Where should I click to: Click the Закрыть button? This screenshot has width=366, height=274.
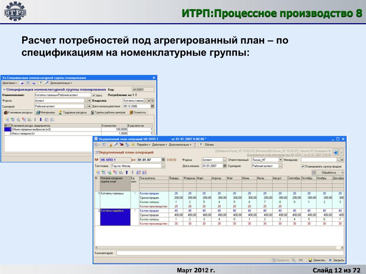[x=336, y=260]
